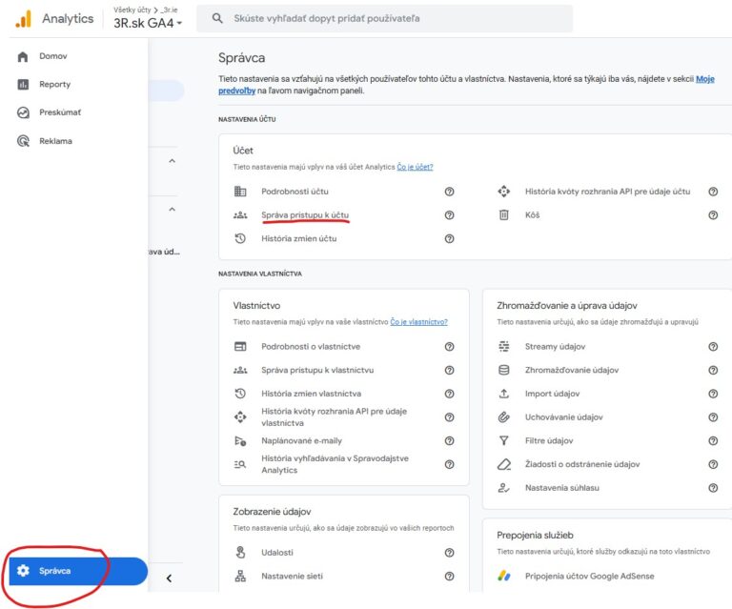The height and width of the screenshot is (609, 732).
Task: Click the Všetky účty breadcrumb
Action: tap(132, 10)
